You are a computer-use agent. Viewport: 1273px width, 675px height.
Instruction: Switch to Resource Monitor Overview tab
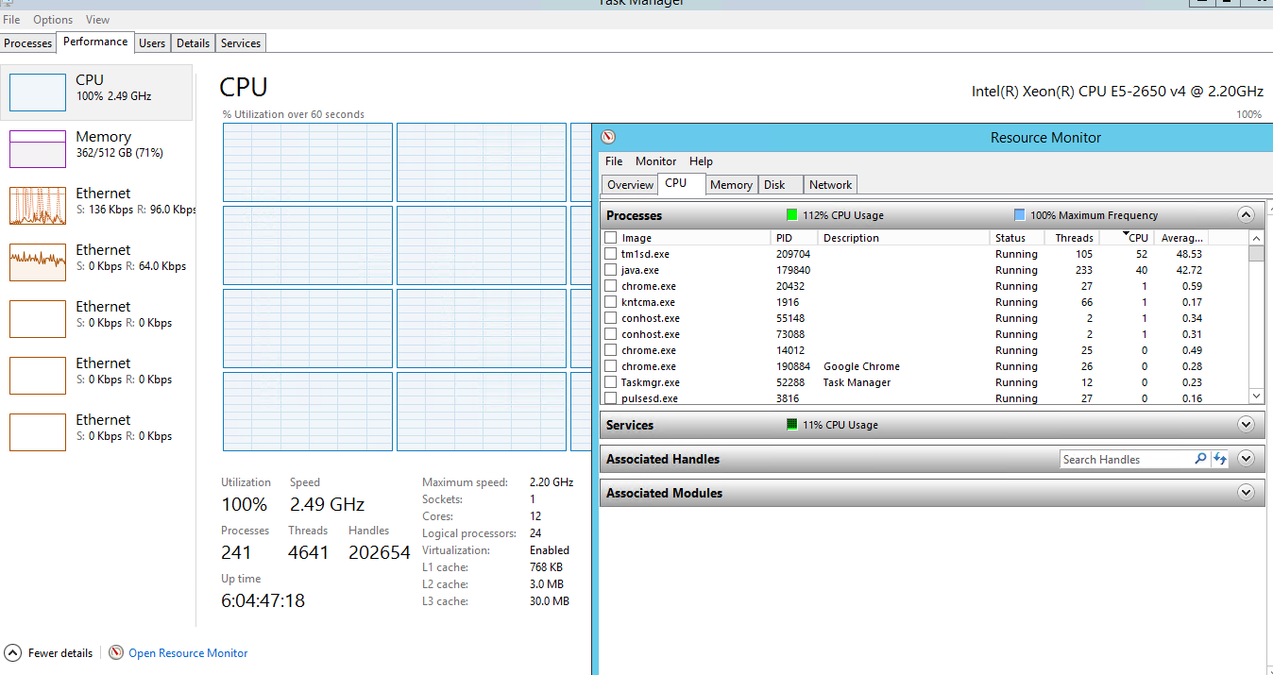click(x=630, y=185)
